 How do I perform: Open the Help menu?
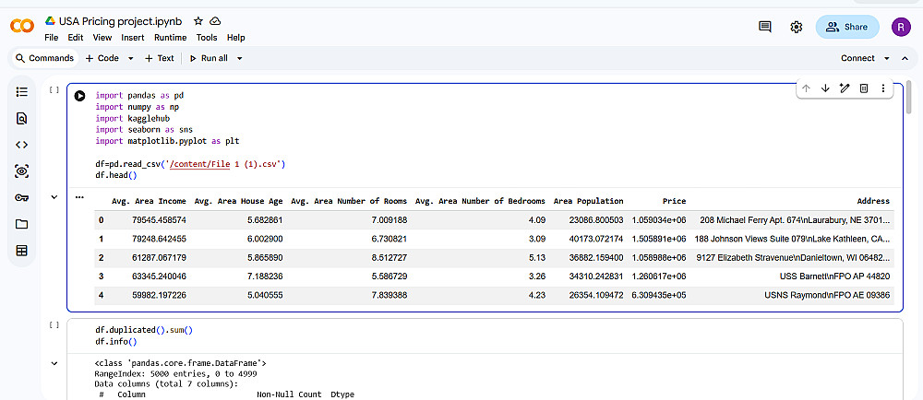235,38
